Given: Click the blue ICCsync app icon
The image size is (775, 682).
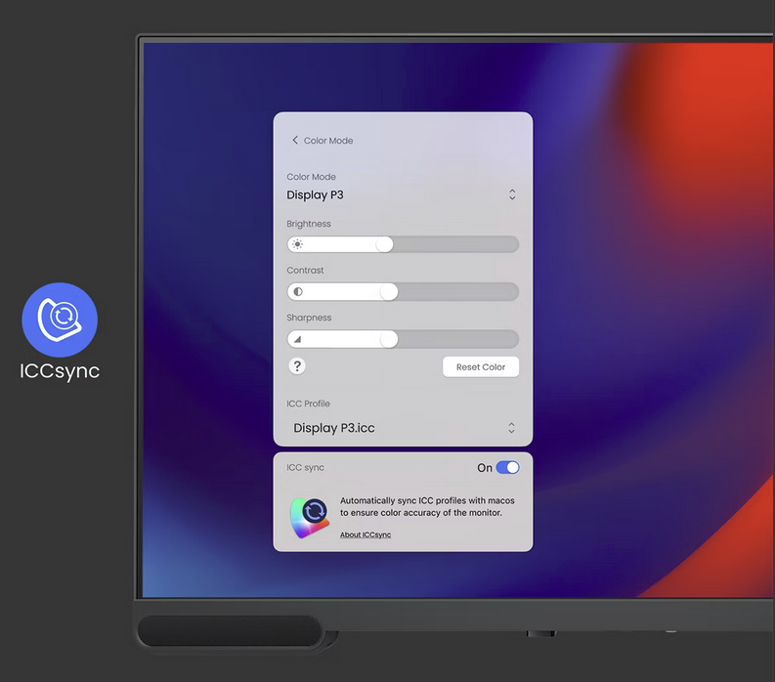Looking at the screenshot, I should pos(60,320).
